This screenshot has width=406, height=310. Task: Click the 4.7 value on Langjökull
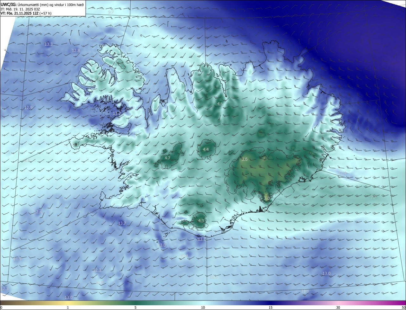point(168,158)
